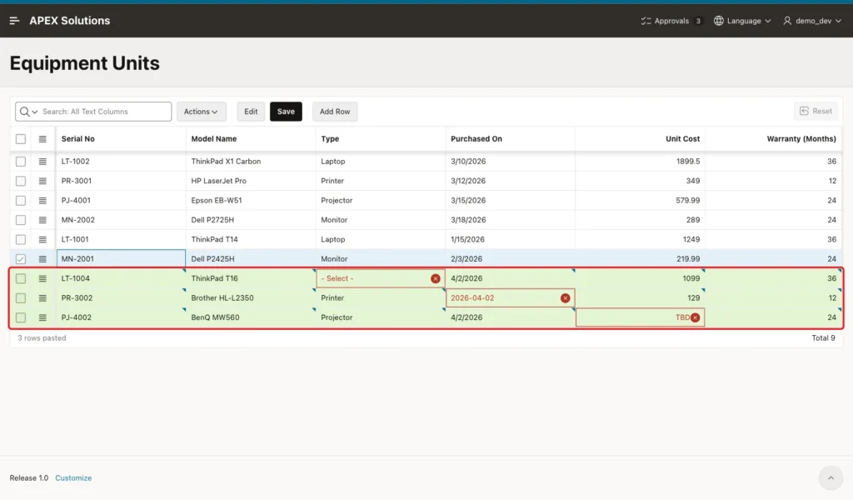The width and height of the screenshot is (853, 500).
Task: Click the Brother HL-L2350 cell
Action: (x=250, y=298)
